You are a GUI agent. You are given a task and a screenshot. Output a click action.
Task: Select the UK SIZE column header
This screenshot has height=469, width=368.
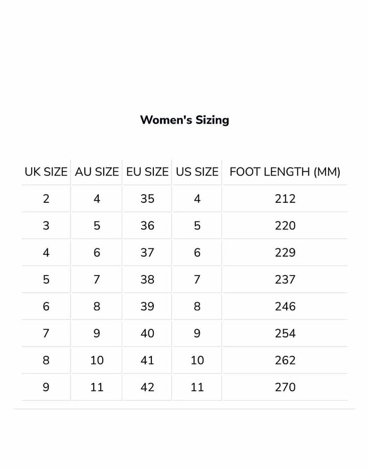[46, 172]
